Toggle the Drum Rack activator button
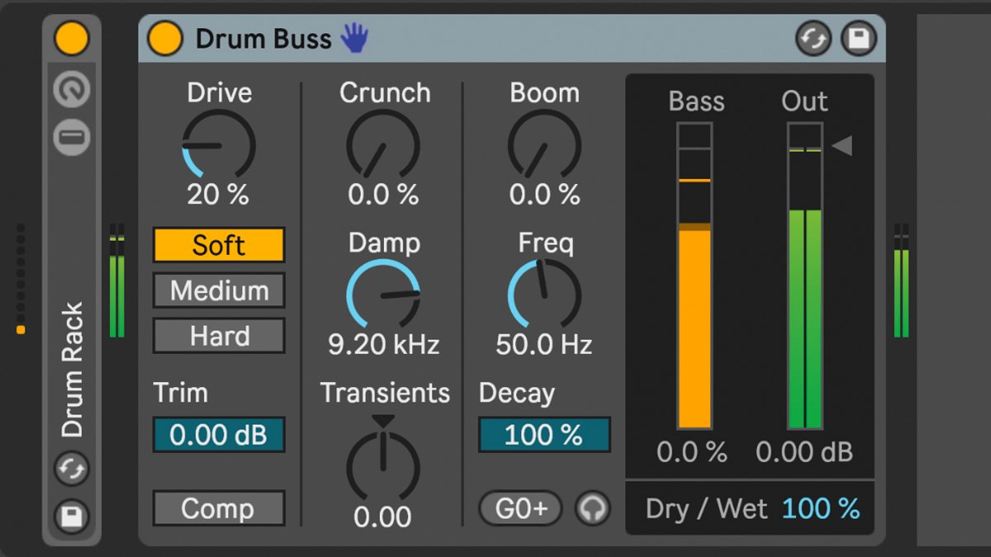 [x=72, y=39]
